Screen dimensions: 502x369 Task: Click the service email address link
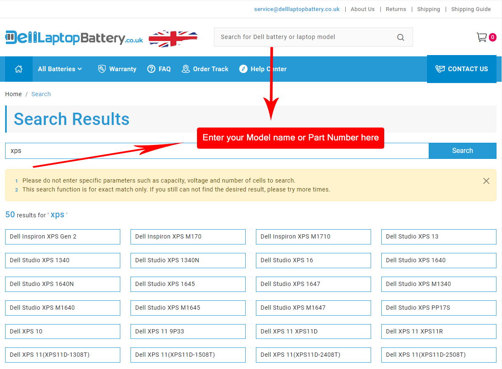pyautogui.click(x=297, y=9)
